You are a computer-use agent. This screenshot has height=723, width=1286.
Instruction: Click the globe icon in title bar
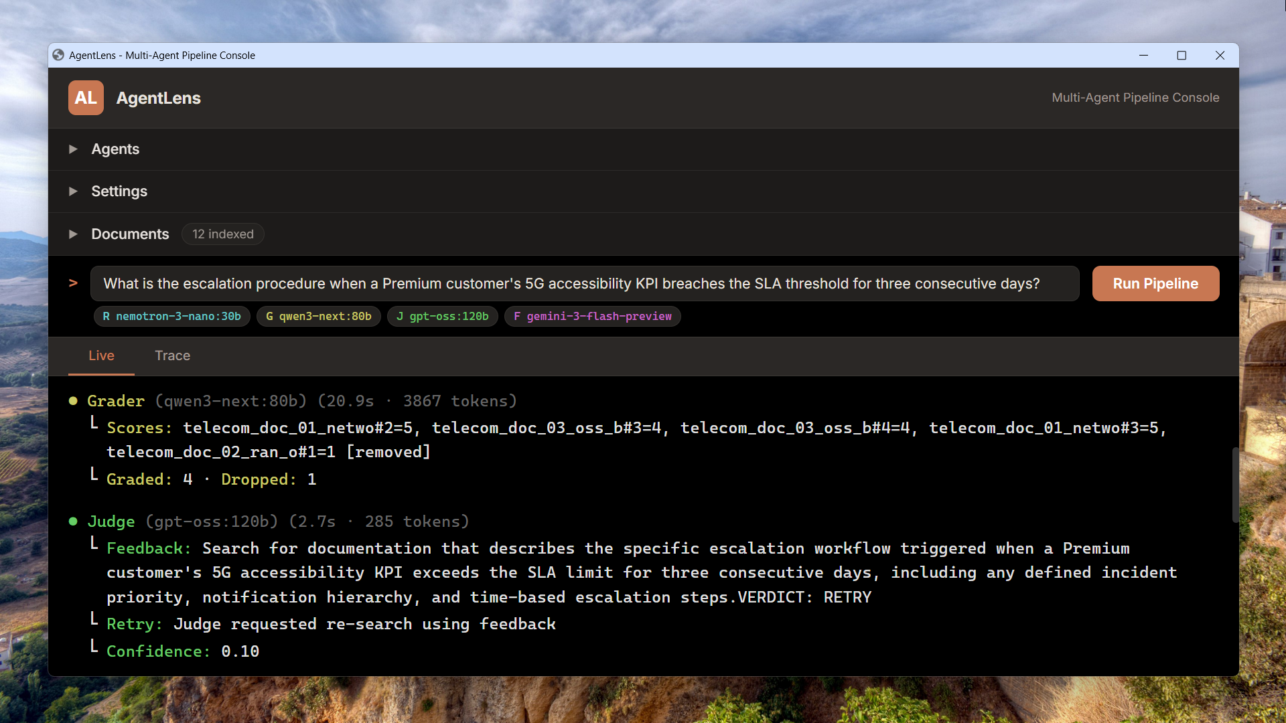[x=58, y=55]
